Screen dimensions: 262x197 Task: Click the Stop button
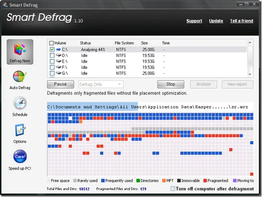click(x=170, y=84)
